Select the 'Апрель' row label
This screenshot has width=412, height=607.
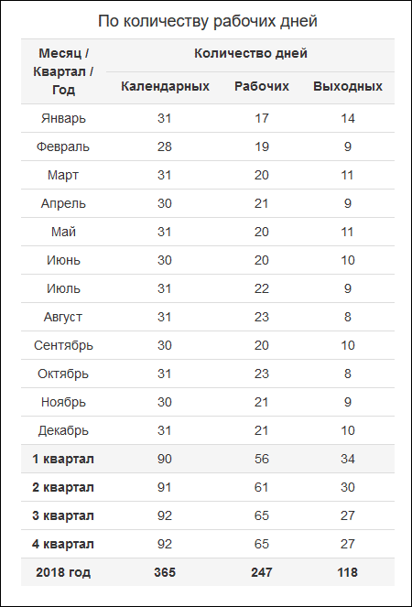(63, 203)
